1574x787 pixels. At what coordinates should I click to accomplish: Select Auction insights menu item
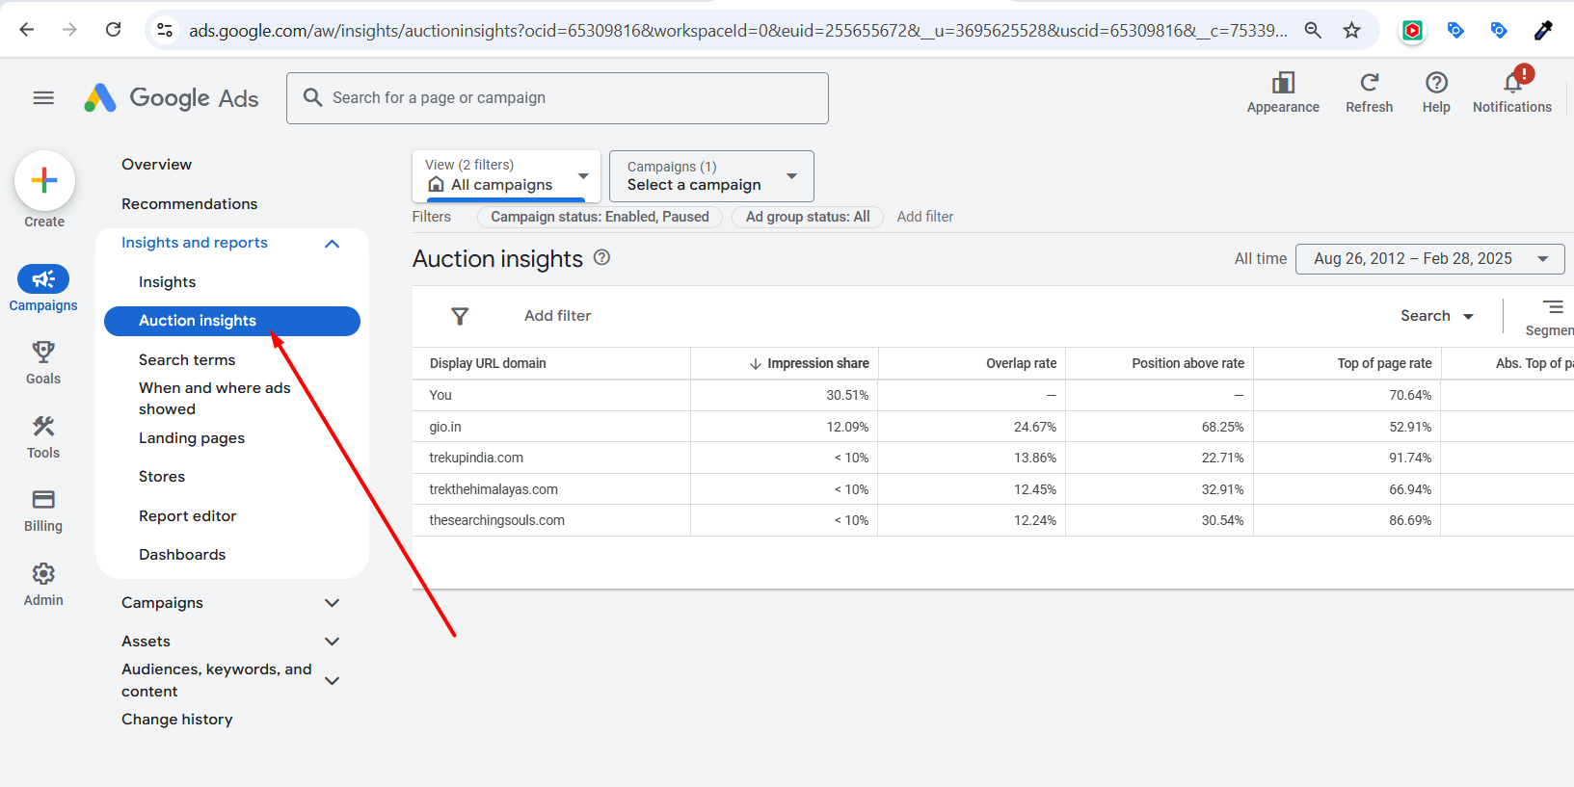(232, 321)
